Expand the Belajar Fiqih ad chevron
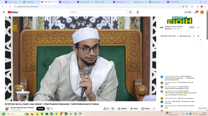 [x=199, y=27]
